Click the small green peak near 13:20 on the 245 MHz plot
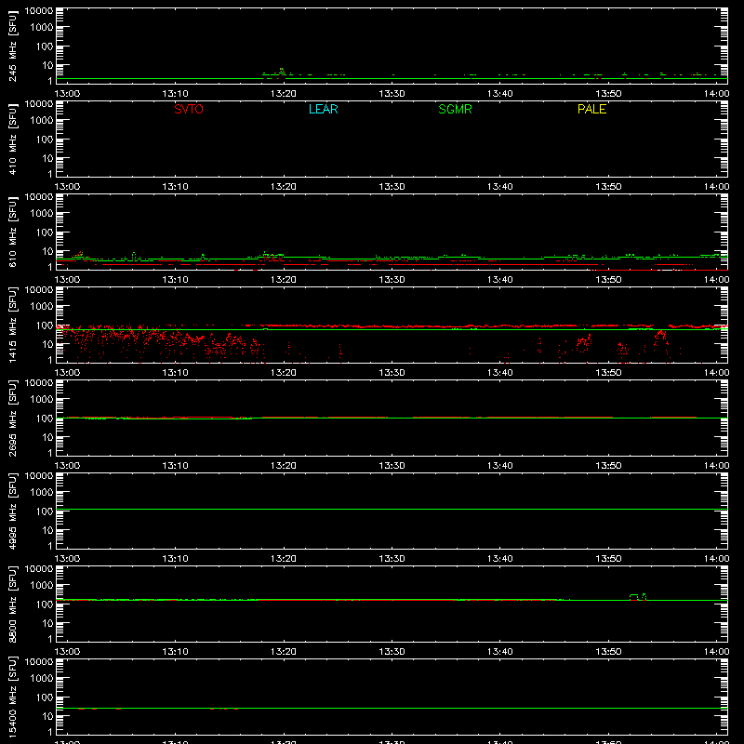This screenshot has height=744, width=744. coord(282,71)
